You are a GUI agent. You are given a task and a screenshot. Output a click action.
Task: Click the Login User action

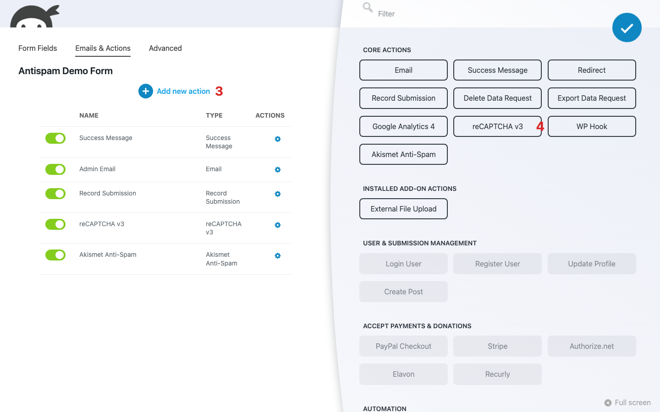click(x=403, y=264)
